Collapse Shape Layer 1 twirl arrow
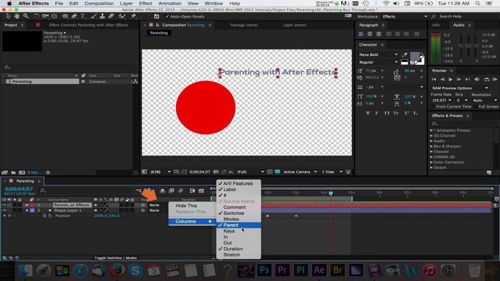 [x=27, y=210]
